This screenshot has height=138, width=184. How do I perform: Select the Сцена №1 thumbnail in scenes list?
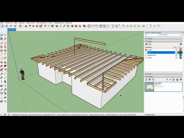[x=149, y=87]
